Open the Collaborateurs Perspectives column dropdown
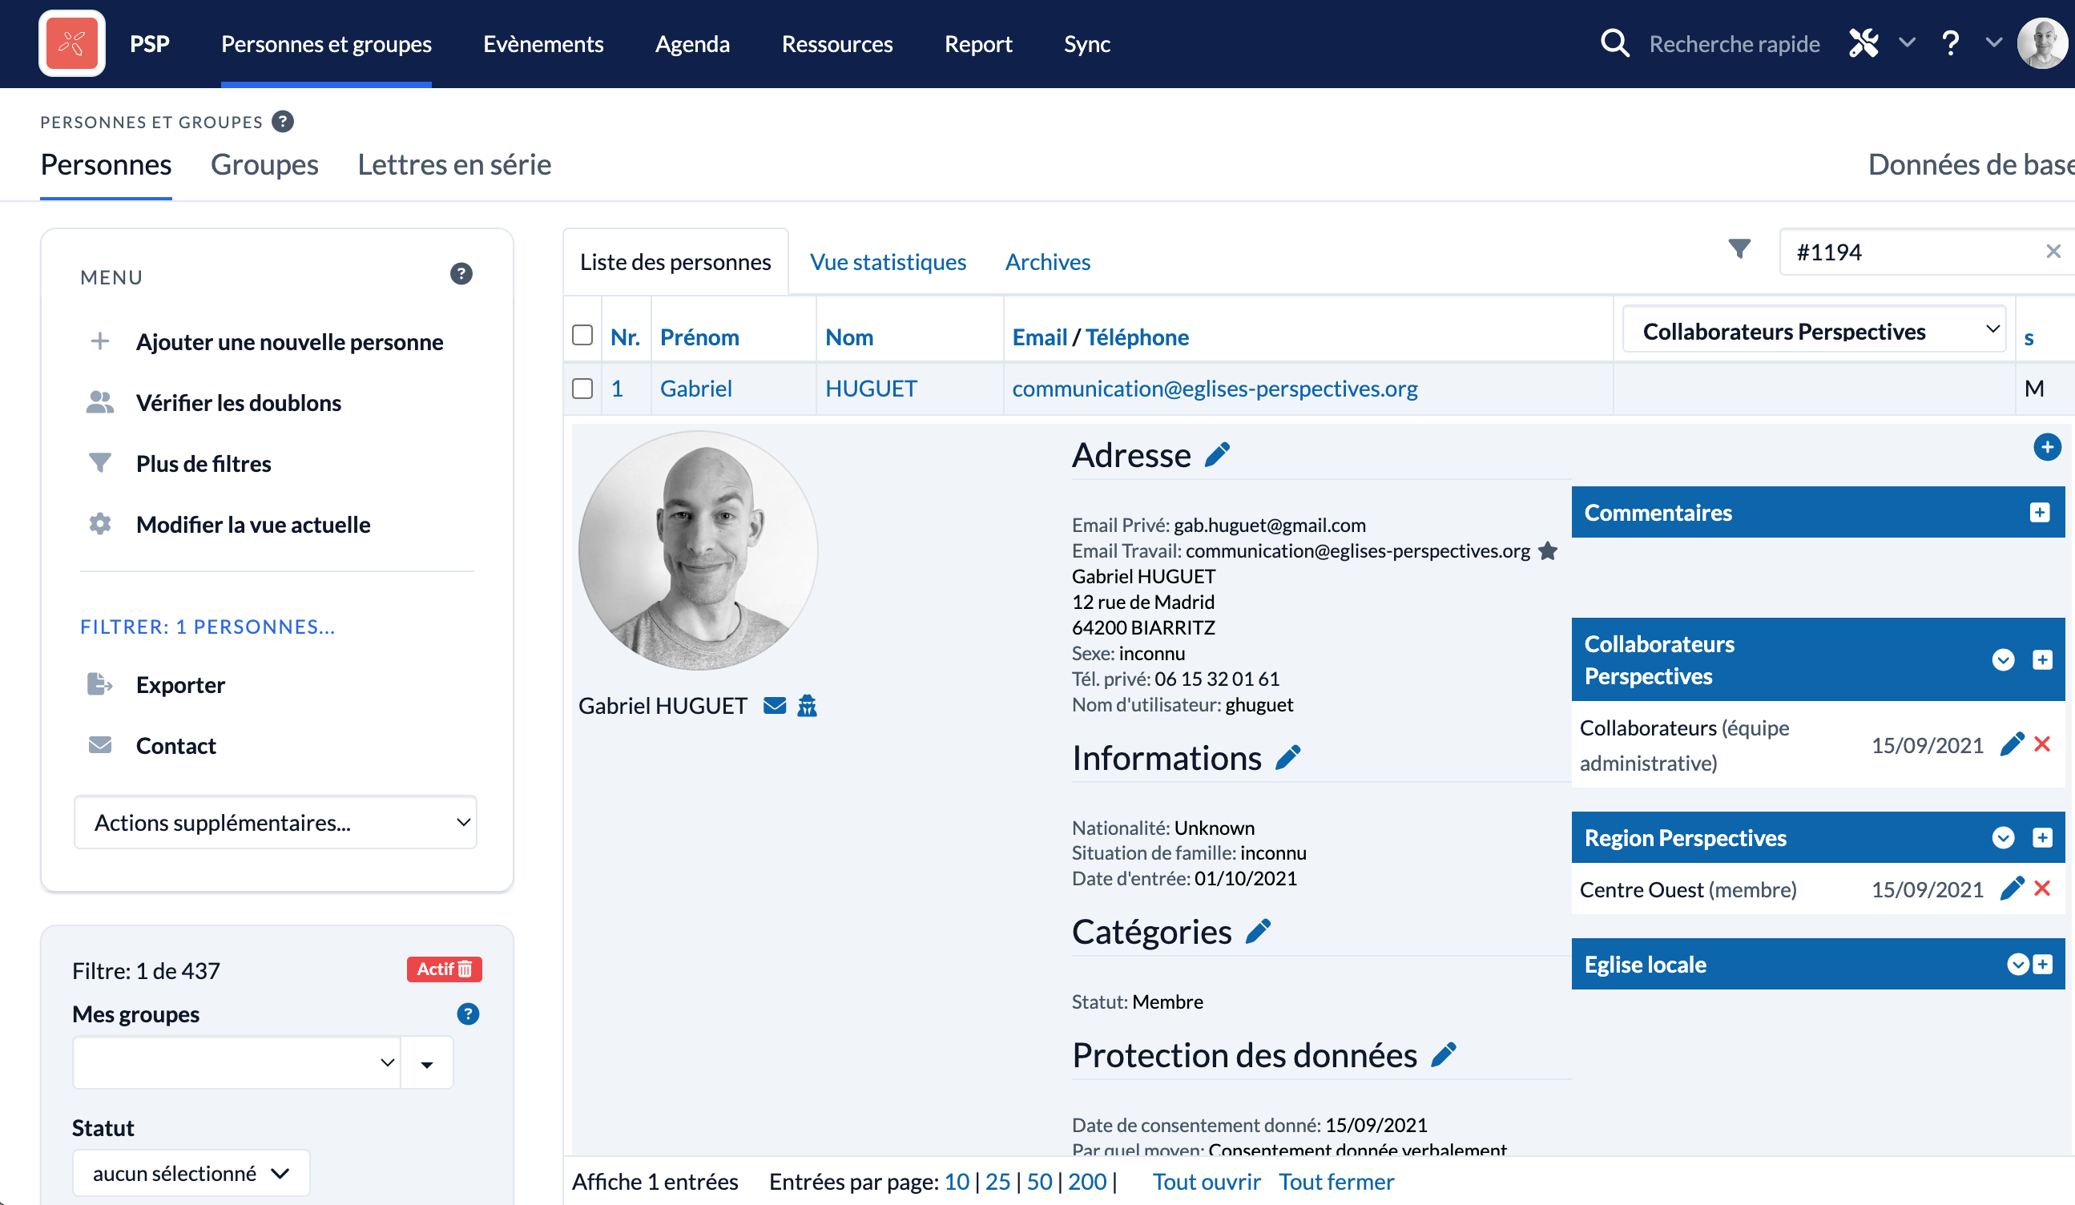Image resolution: width=2075 pixels, height=1205 pixels. coord(1812,331)
